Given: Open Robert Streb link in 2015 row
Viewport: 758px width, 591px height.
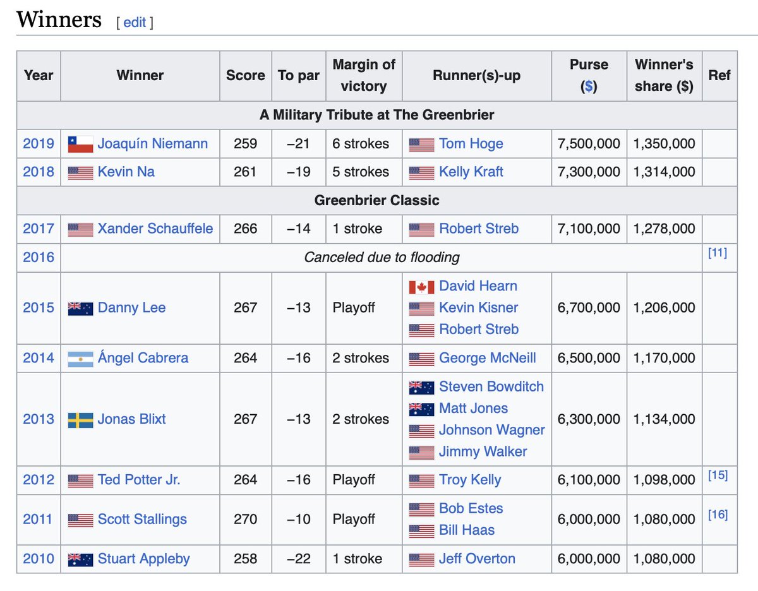Looking at the screenshot, I should (479, 329).
